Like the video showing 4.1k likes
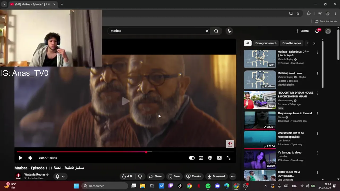 [x=127, y=176]
